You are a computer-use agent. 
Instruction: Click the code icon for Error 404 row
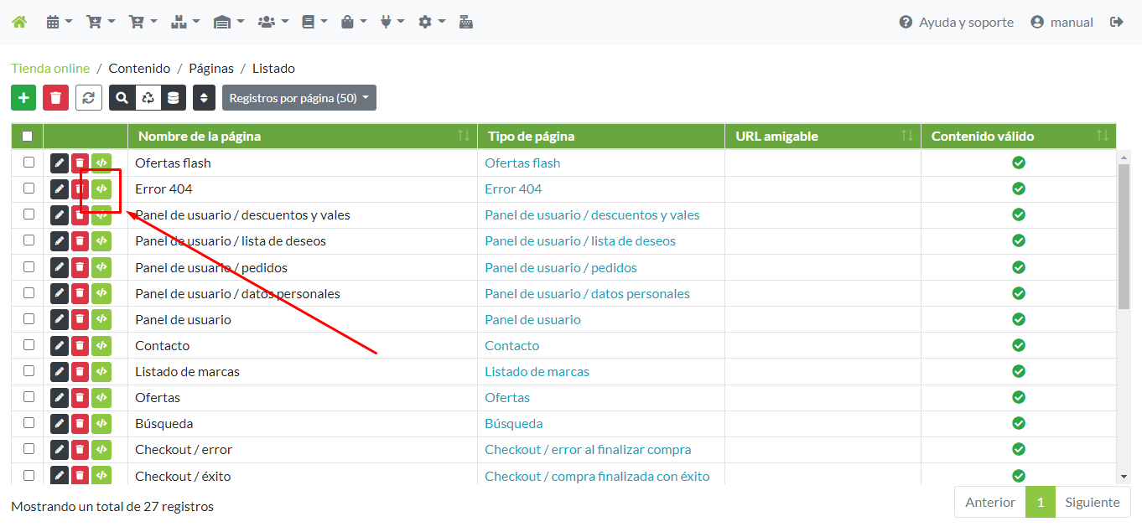tap(101, 189)
